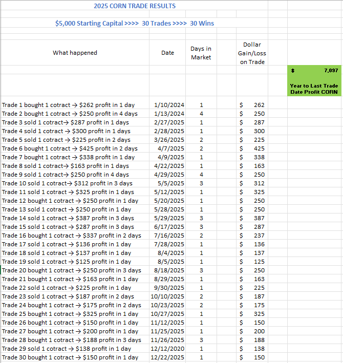343x363 pixels.
Task: Click the Trade 1 description cell
Action: coord(69,105)
